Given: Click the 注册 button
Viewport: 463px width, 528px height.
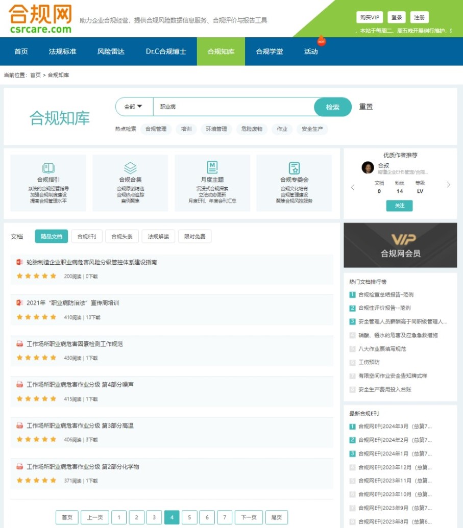Looking at the screenshot, I should tap(420, 17).
